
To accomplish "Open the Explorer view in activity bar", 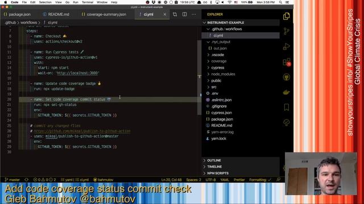I will [287, 16].
